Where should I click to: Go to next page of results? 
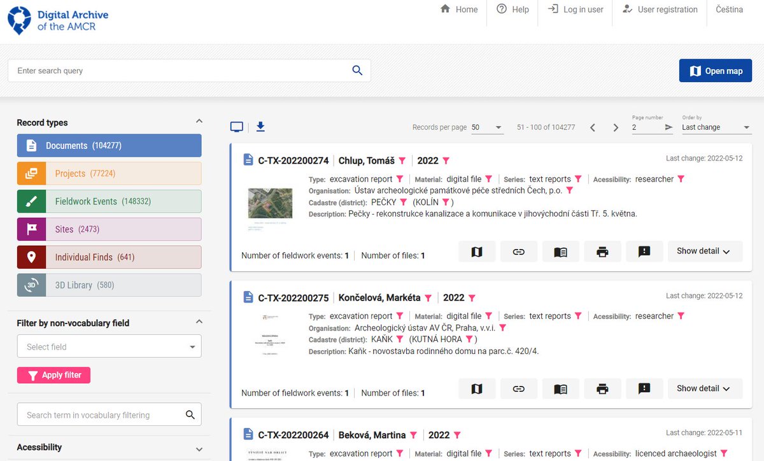pos(616,127)
